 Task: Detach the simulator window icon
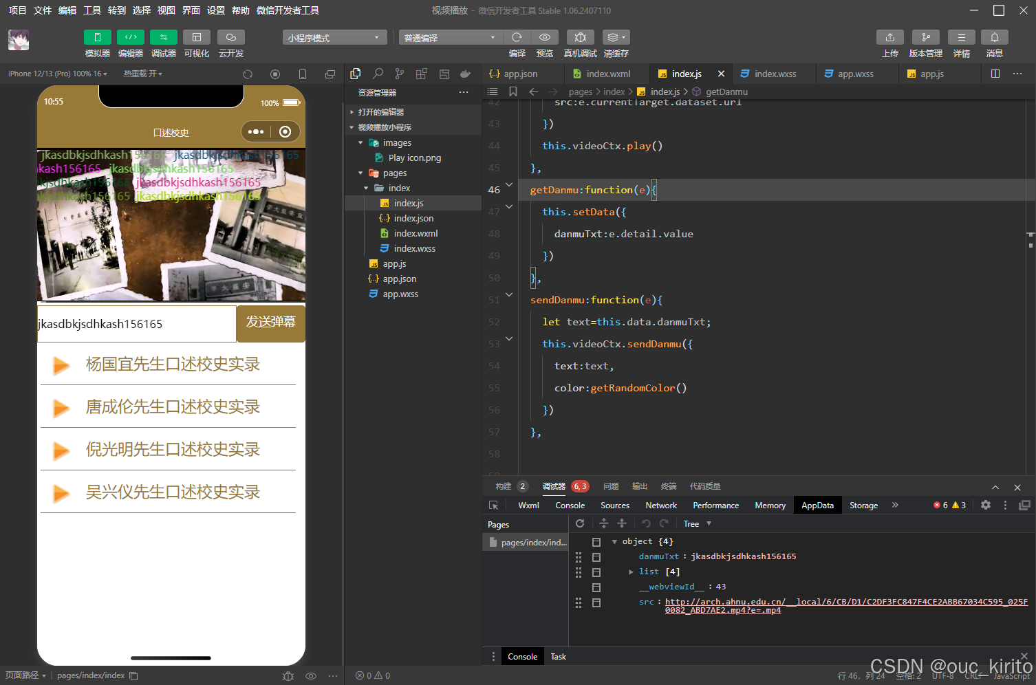[330, 74]
